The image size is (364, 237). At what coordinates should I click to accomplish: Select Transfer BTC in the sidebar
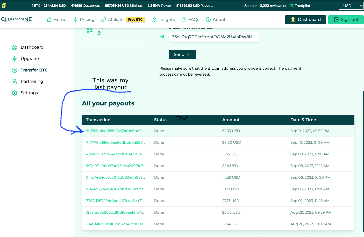(30, 70)
